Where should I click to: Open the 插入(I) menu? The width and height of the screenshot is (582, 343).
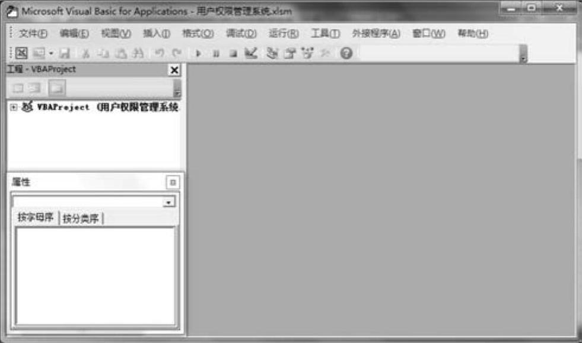pos(157,34)
